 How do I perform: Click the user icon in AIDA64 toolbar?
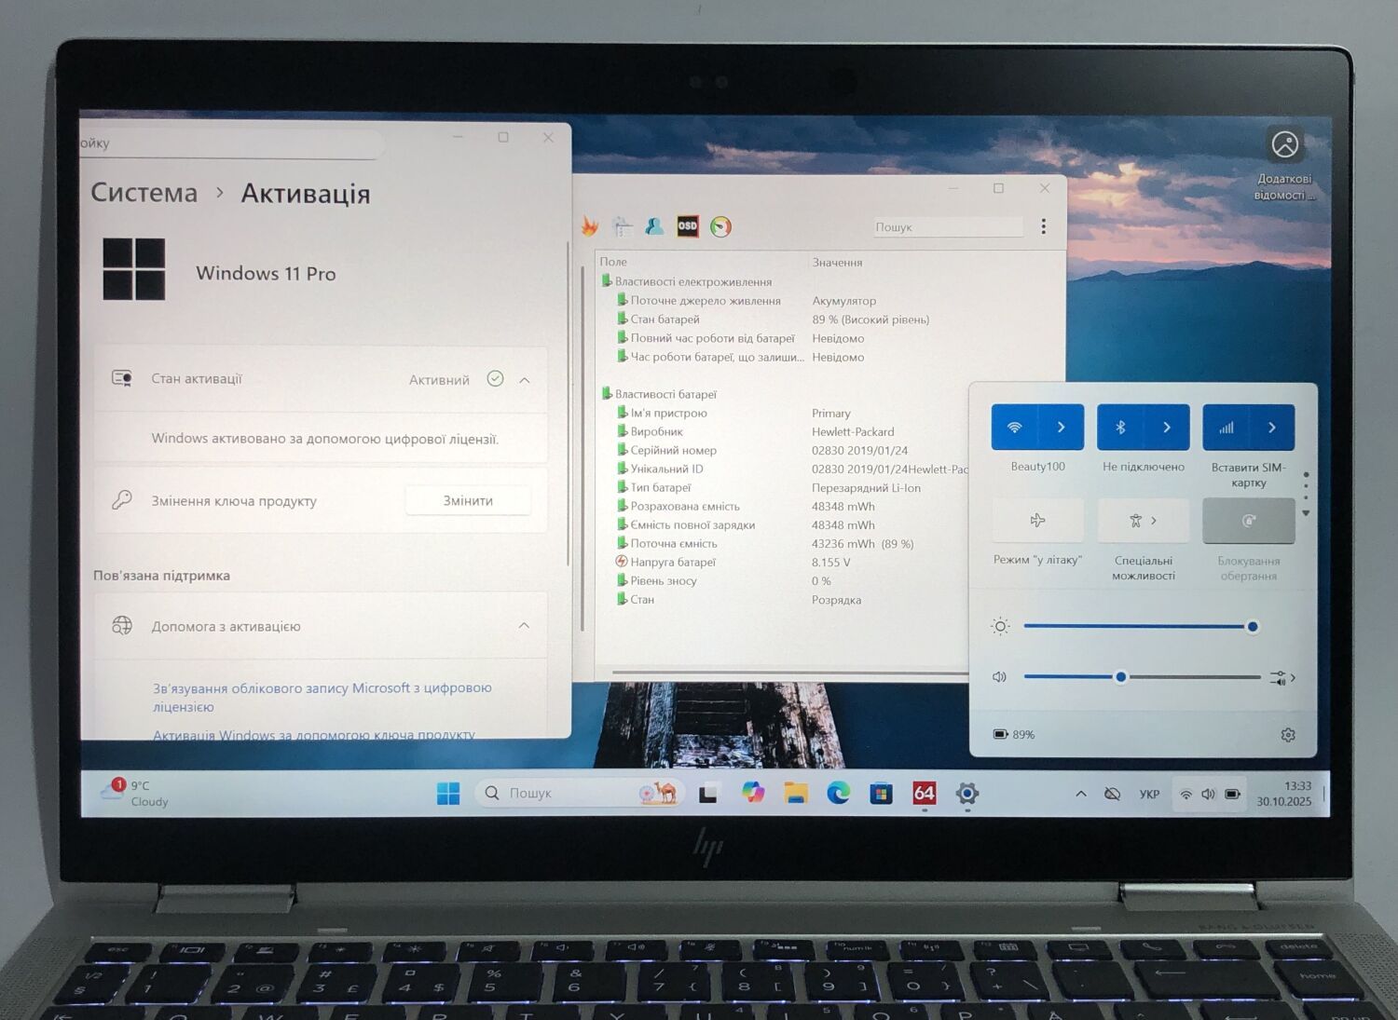point(654,226)
